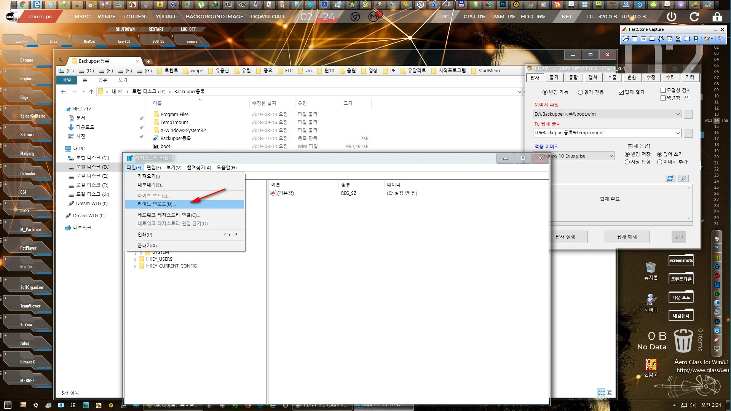The height and width of the screenshot is (411, 731).
Task: Click (기본값) registry value entry
Action: coord(282,193)
